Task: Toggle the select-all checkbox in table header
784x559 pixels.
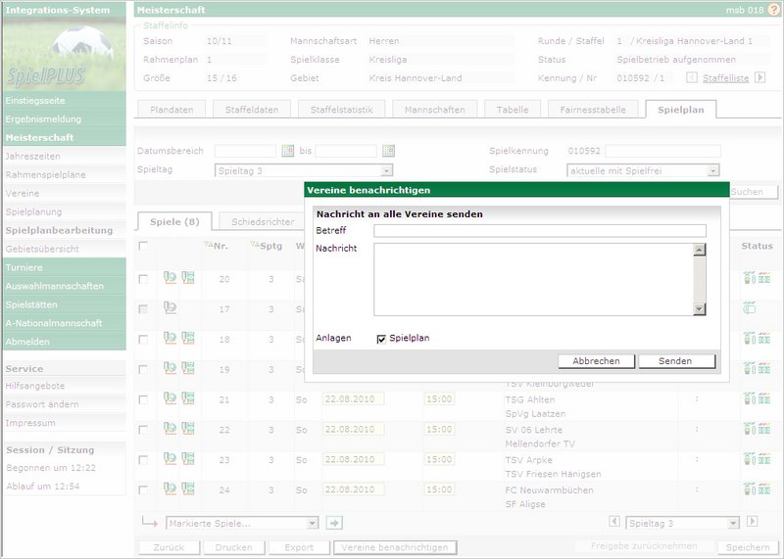Action: (x=143, y=246)
